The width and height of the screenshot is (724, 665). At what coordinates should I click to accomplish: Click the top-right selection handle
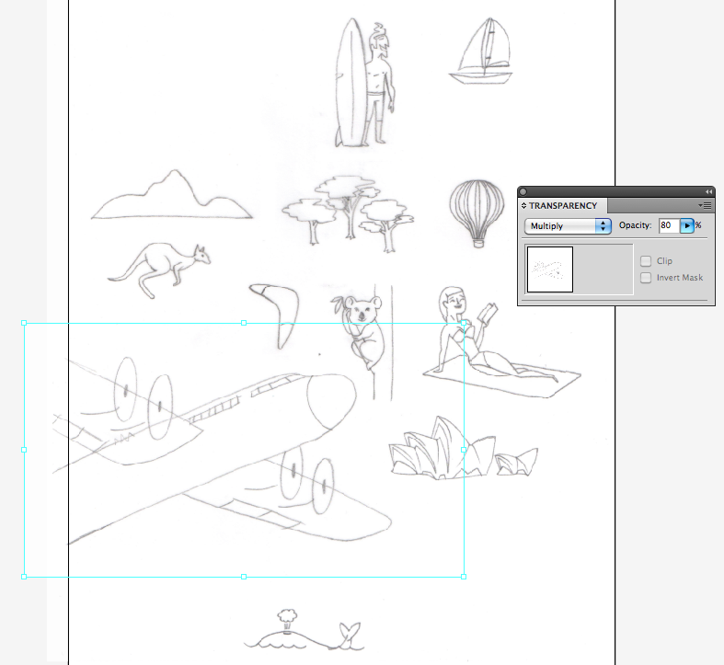(464, 323)
